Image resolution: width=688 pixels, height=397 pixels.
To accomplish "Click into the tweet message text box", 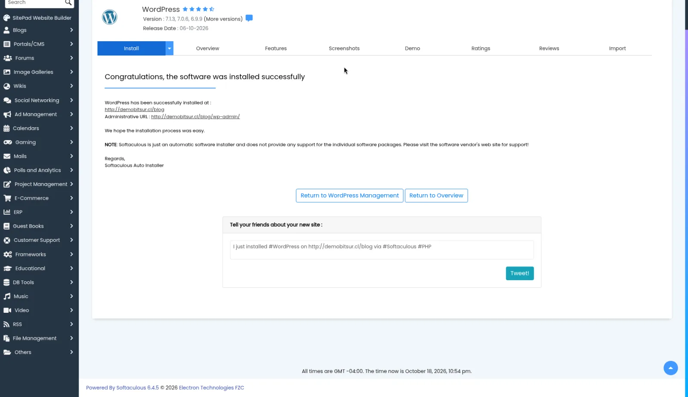I will [x=382, y=250].
